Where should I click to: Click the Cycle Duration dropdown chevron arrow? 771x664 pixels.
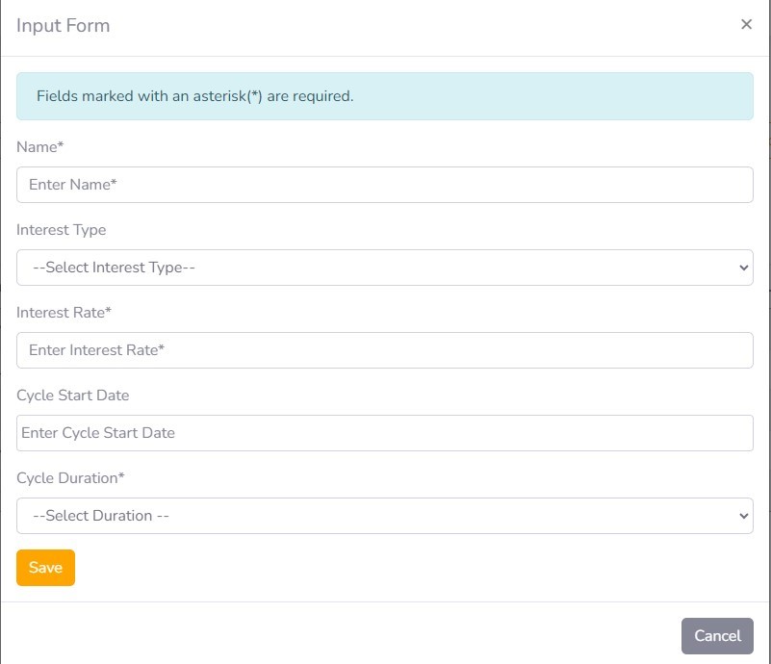[743, 516]
